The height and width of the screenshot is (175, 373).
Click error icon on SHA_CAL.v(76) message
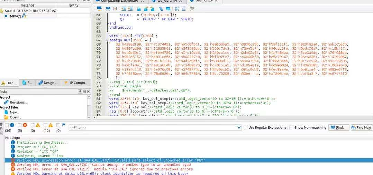[13, 165]
